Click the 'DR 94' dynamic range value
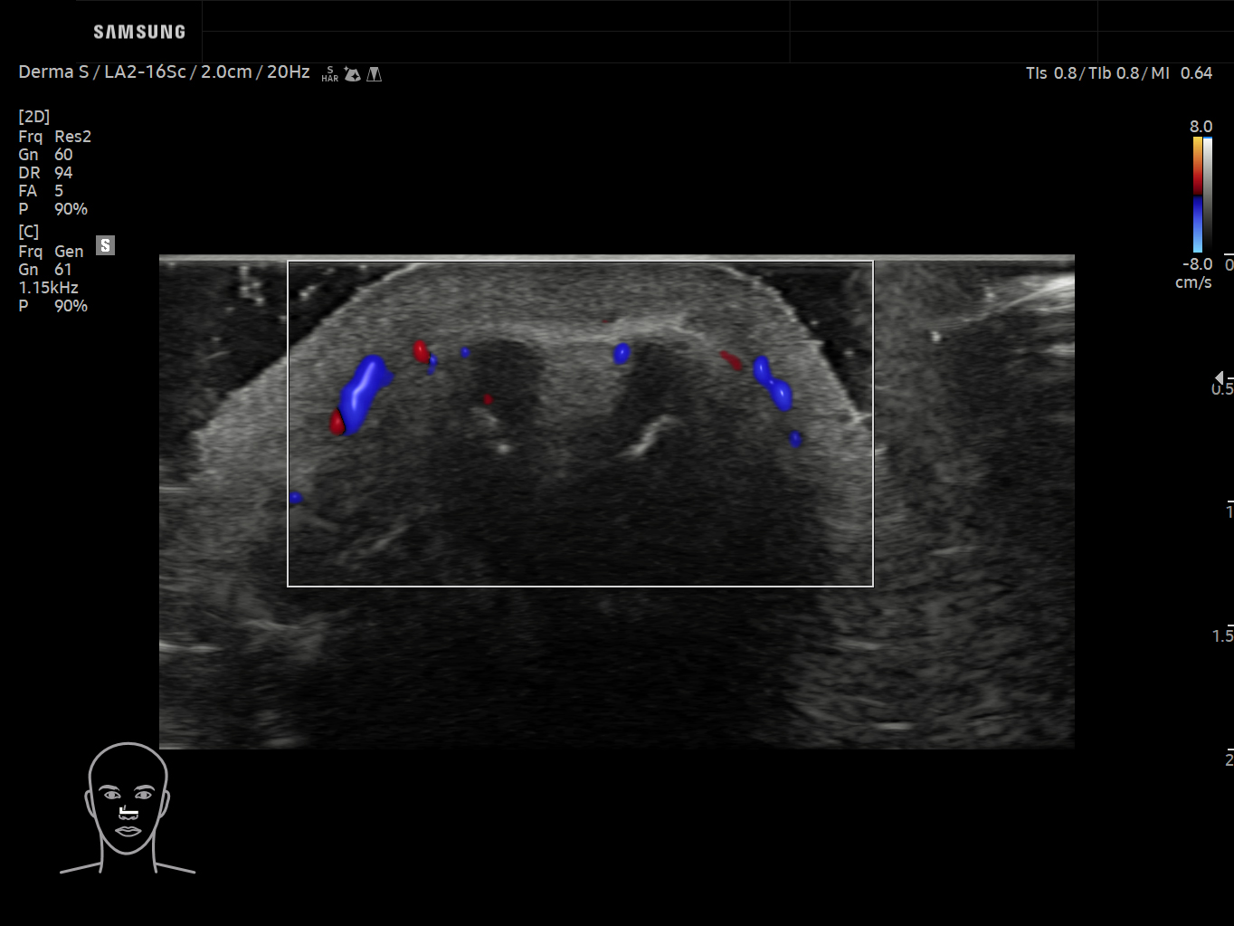This screenshot has height=926, width=1234. tap(45, 173)
